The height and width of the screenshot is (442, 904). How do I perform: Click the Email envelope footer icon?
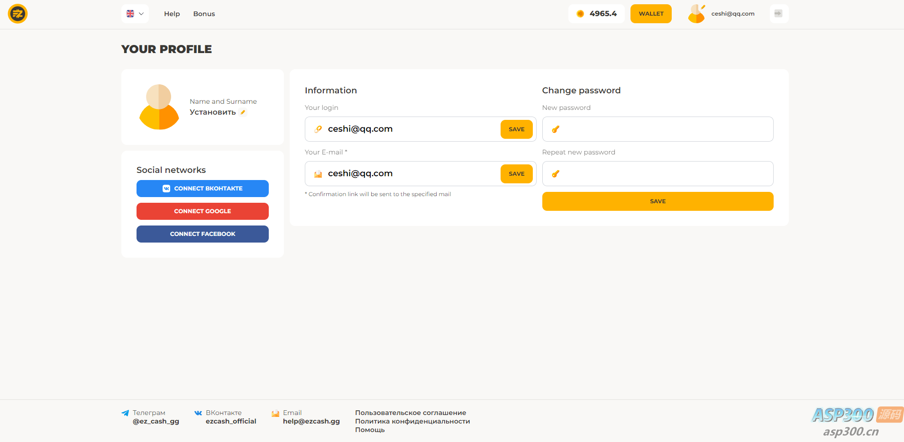[275, 413]
